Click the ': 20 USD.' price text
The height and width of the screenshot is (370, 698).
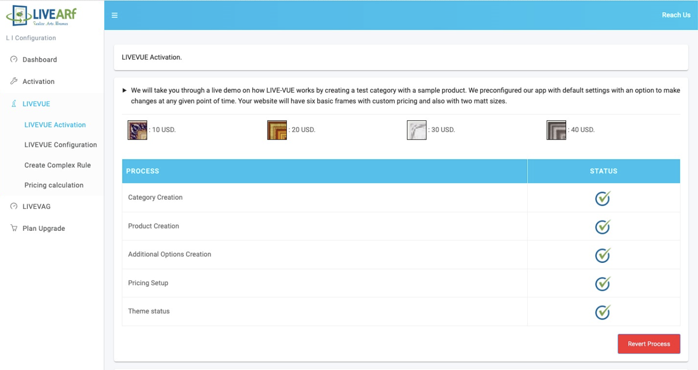302,130
